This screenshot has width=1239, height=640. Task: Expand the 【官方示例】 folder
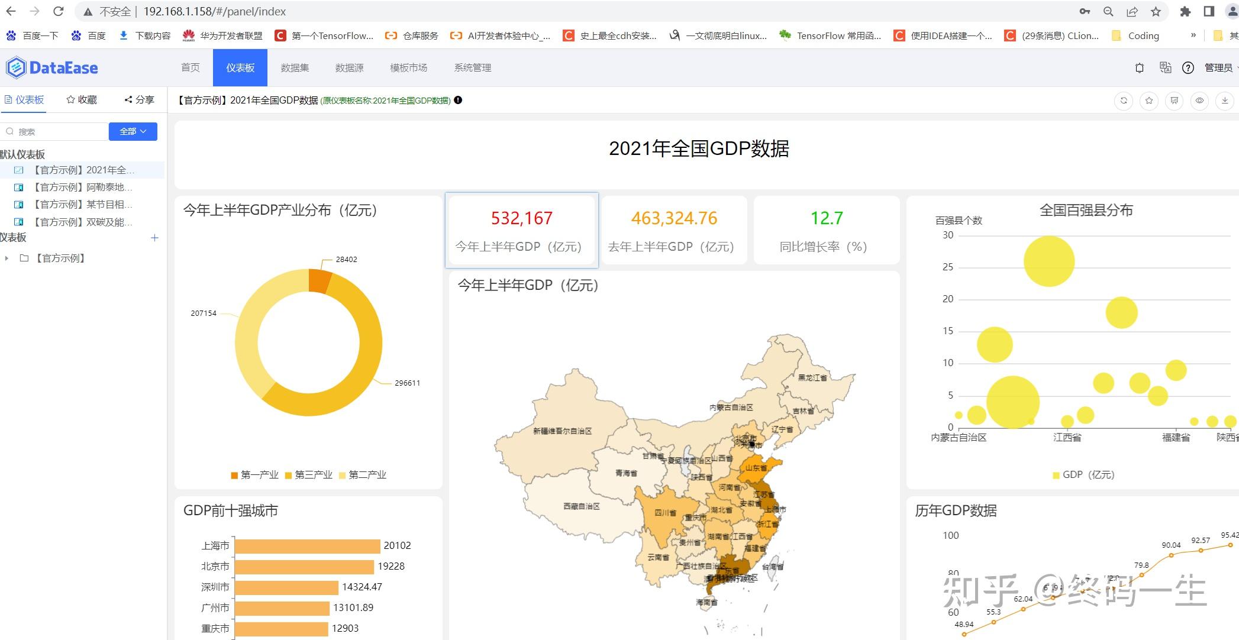pyautogui.click(x=7, y=258)
